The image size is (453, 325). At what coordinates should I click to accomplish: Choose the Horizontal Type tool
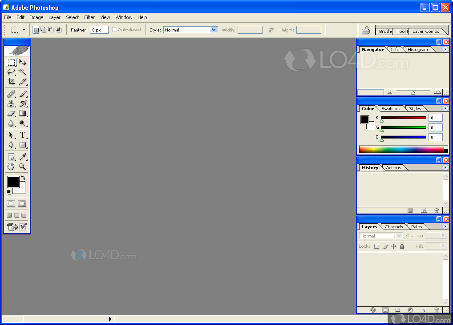click(x=22, y=135)
